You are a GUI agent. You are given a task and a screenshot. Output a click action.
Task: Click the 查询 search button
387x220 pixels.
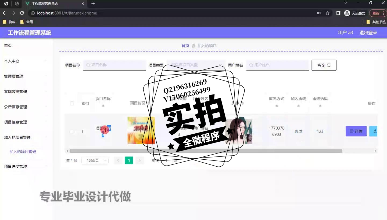pos(324,65)
